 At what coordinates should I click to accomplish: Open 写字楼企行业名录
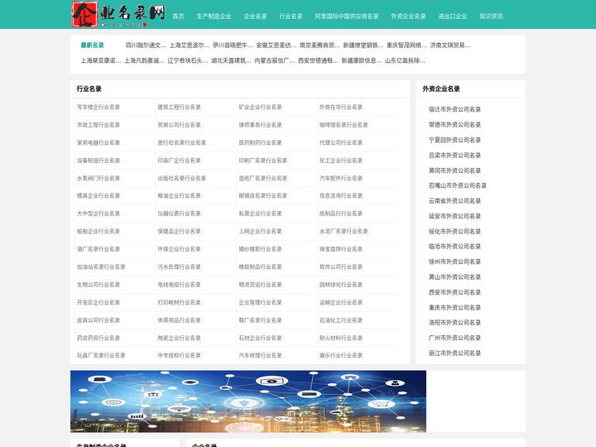pos(99,107)
